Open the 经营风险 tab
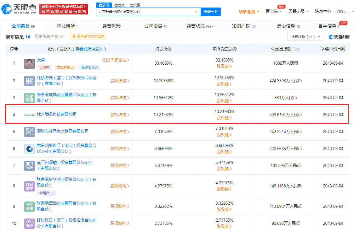 coord(111,26)
